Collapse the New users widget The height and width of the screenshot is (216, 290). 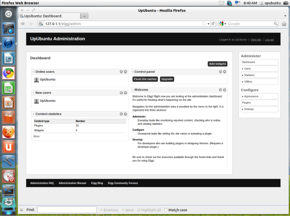(x=33, y=93)
